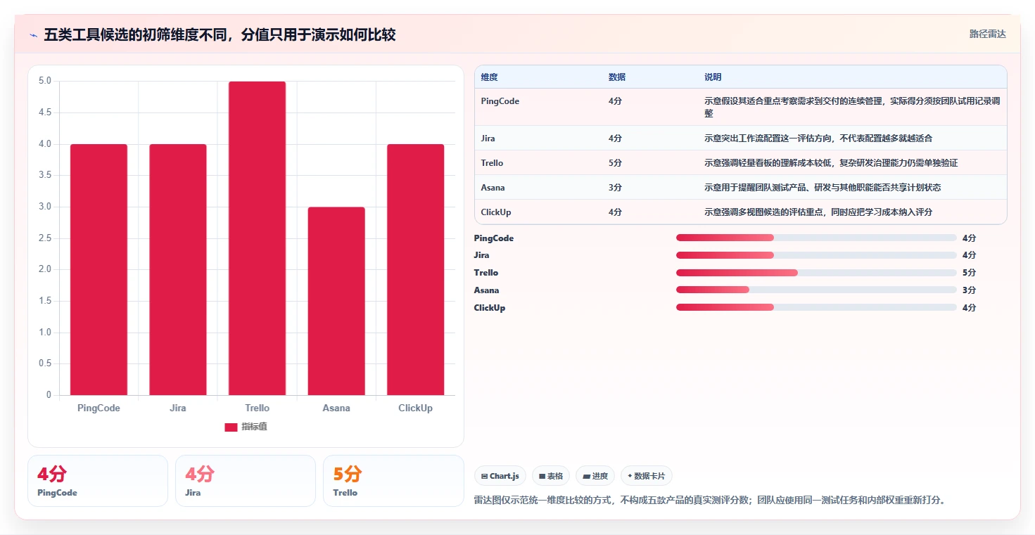
Task: Click the icon inside the 进度 chip
Action: point(586,477)
